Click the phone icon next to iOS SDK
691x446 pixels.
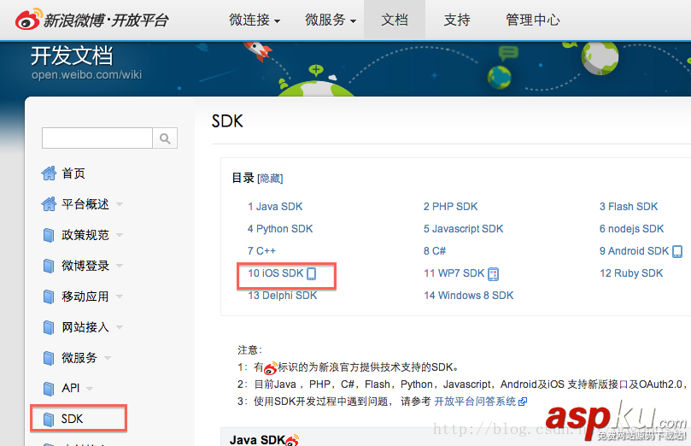[311, 273]
